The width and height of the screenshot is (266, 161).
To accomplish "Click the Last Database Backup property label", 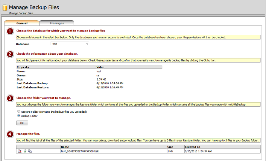I will tap(32, 83).
